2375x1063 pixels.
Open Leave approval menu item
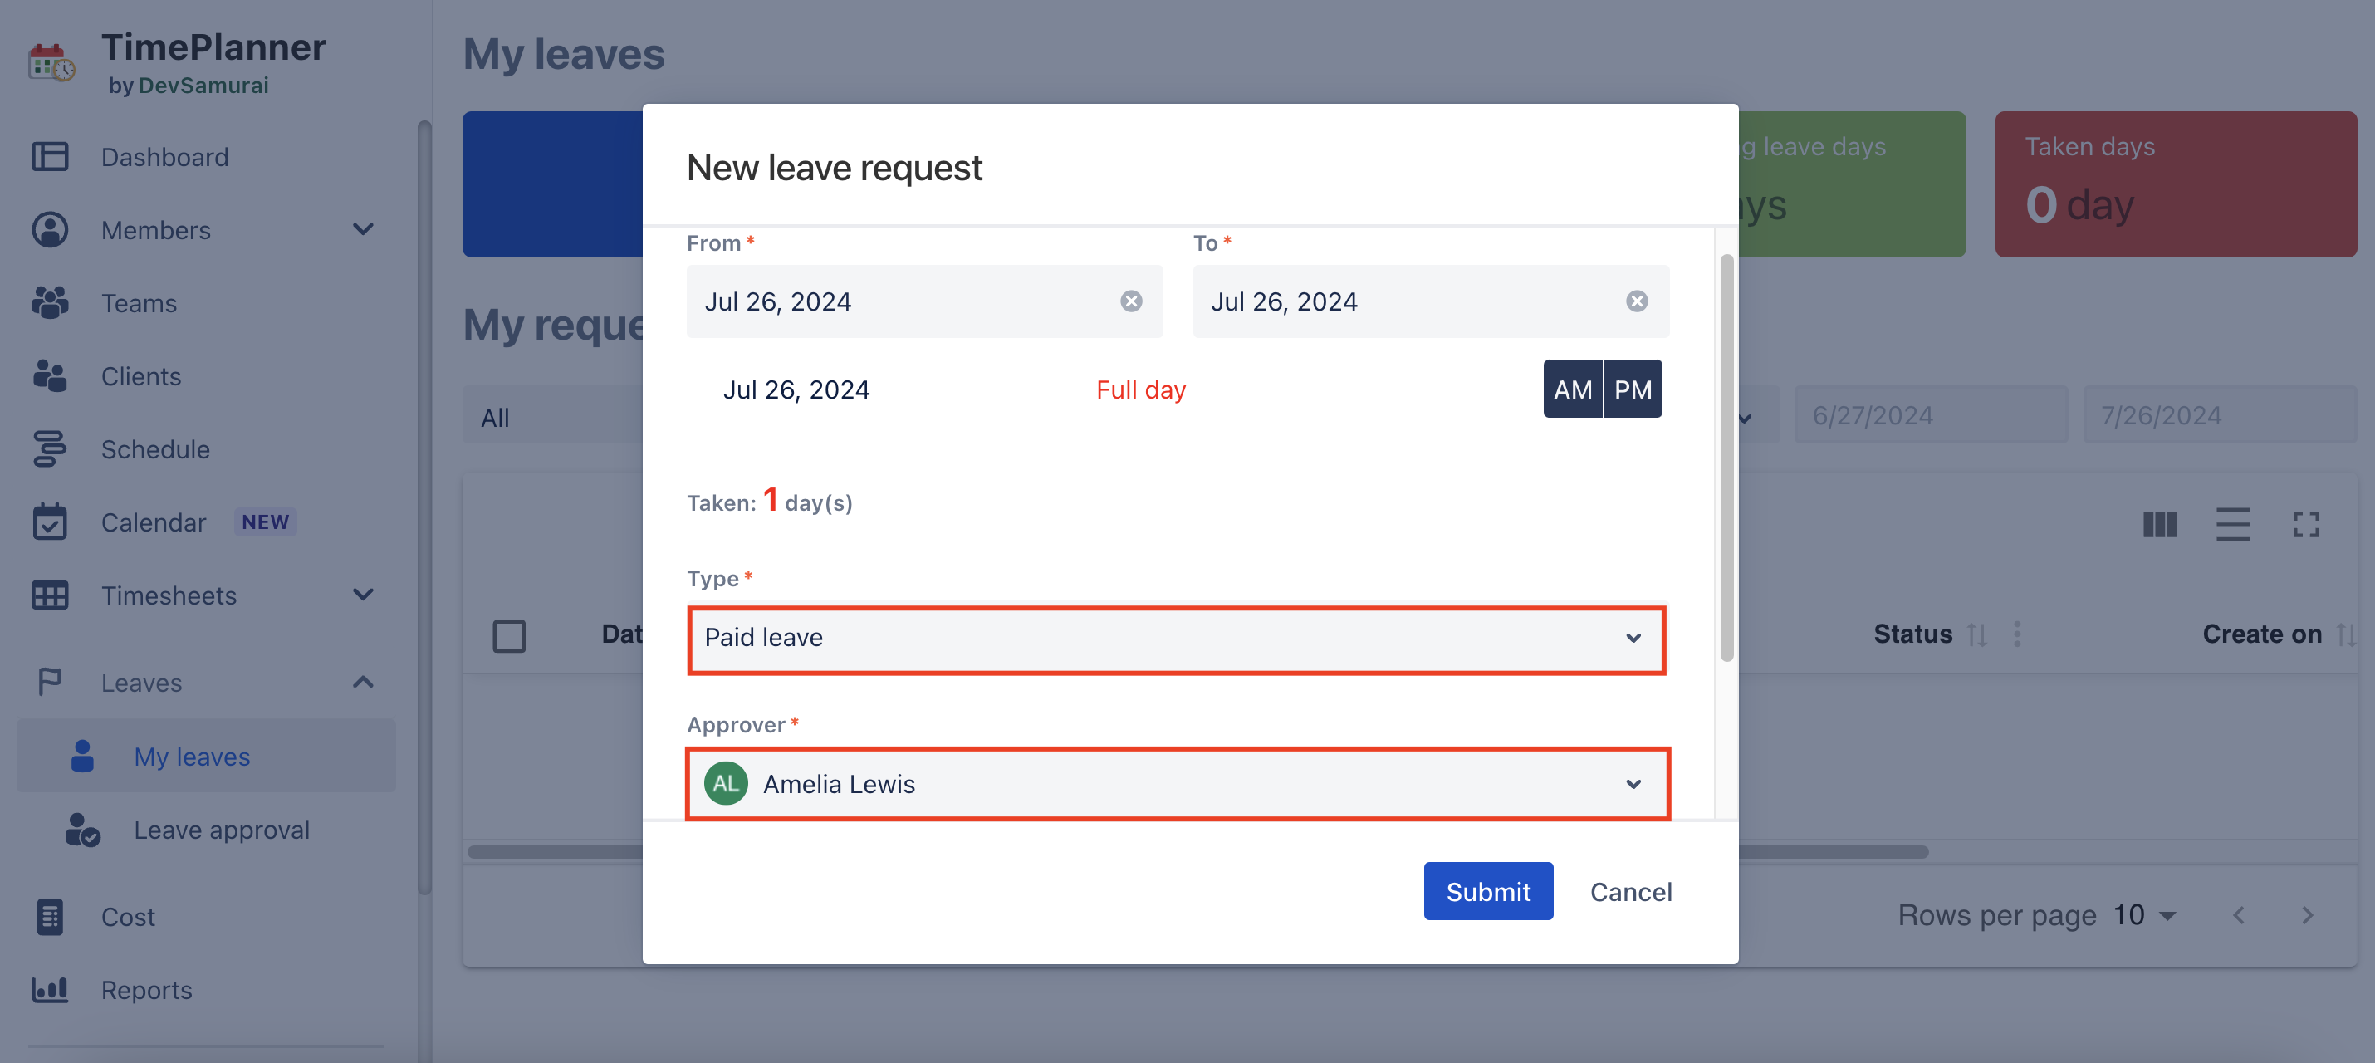[221, 830]
